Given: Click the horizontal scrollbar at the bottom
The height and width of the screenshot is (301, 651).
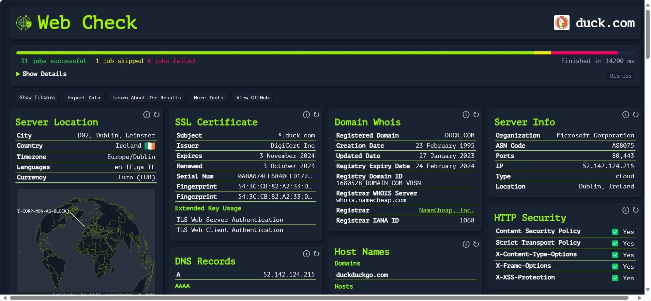Looking at the screenshot, I should point(319,298).
